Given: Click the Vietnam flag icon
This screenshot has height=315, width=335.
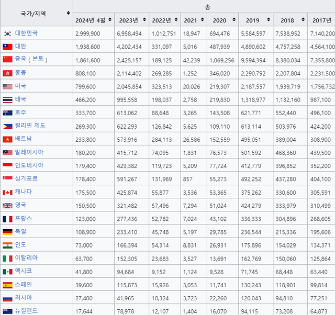Looking at the screenshot, I should tap(7, 139).
